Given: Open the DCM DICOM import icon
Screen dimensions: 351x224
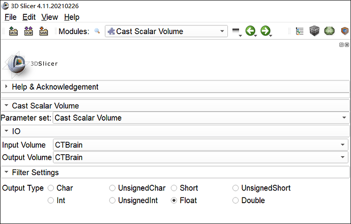Looking at the screenshot, I should coord(28,32).
